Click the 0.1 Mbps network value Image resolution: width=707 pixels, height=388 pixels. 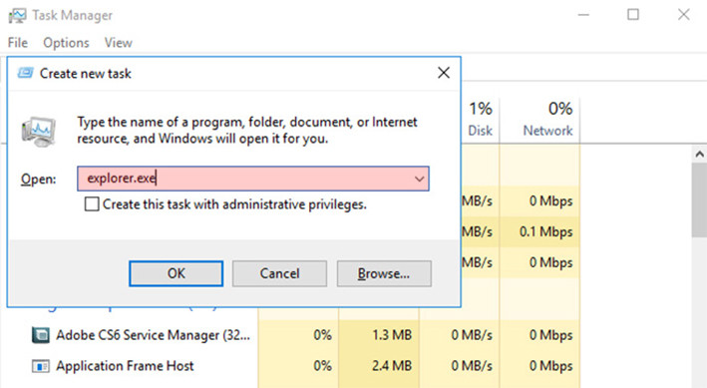[545, 231]
